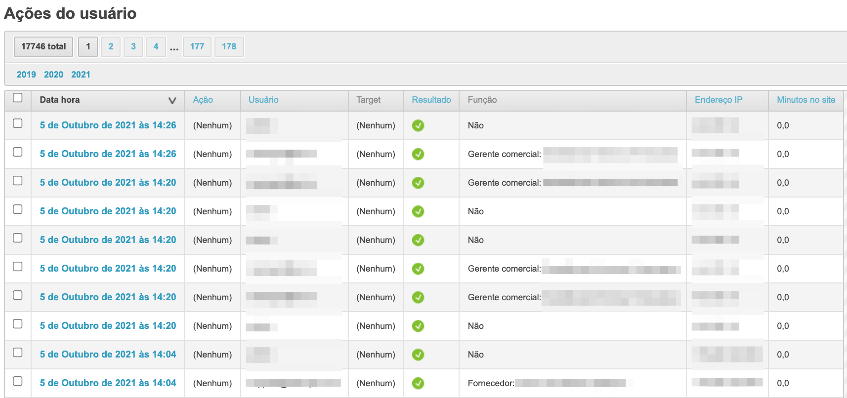The height and width of the screenshot is (398, 847).
Task: Go to page 4
Action: pos(156,46)
